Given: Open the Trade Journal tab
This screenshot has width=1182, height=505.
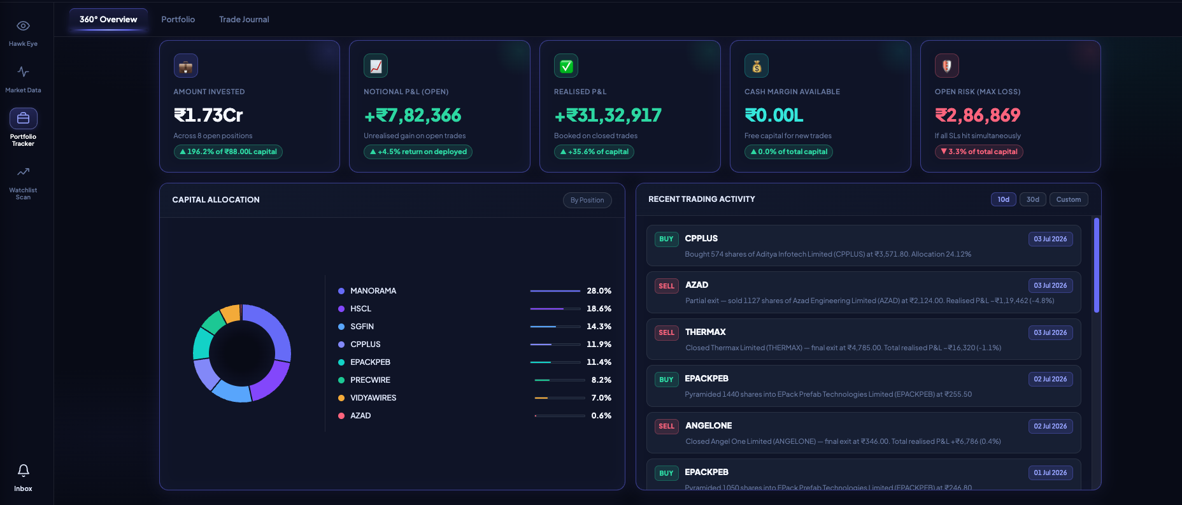Looking at the screenshot, I should click(244, 20).
